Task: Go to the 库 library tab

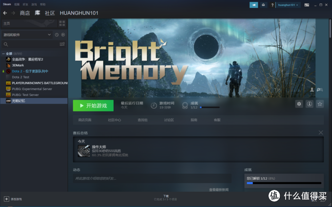Action: pyautogui.click(x=38, y=13)
